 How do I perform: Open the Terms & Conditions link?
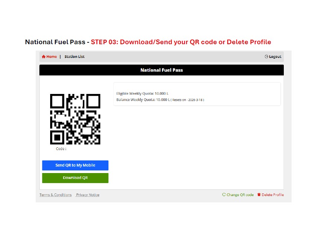click(55, 195)
